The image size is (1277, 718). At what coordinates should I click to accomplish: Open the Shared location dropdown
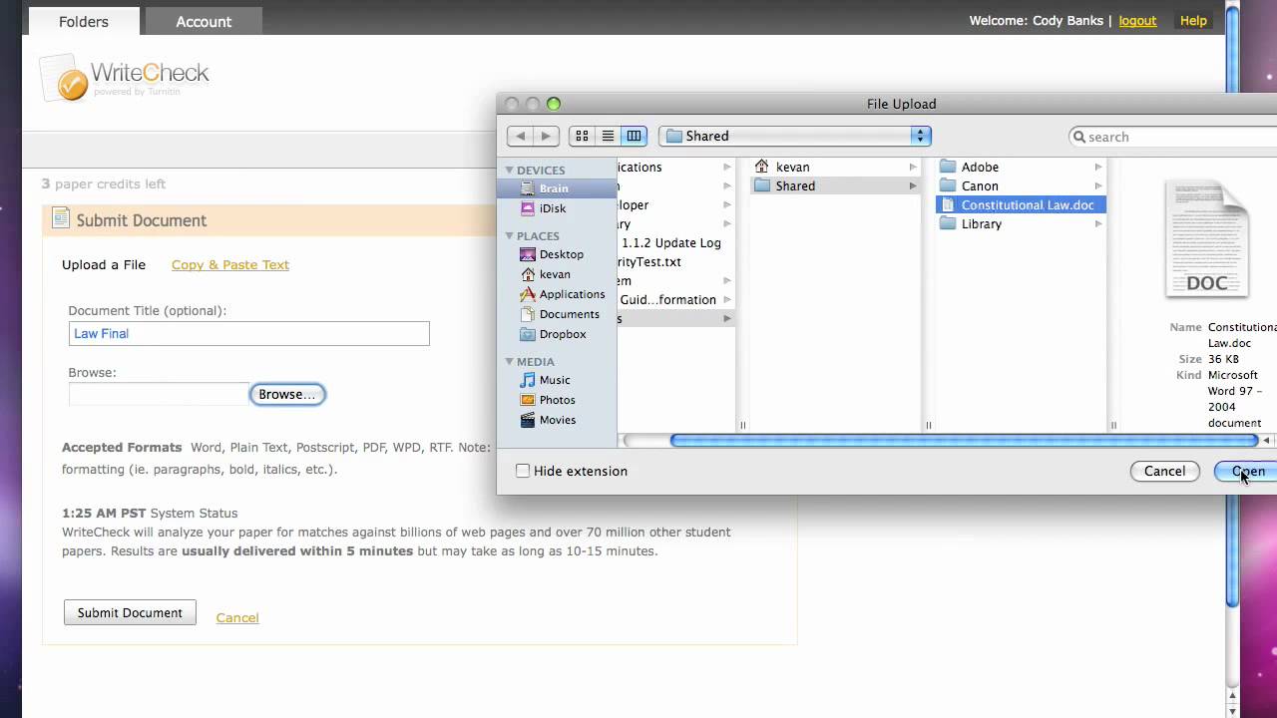[x=795, y=136]
